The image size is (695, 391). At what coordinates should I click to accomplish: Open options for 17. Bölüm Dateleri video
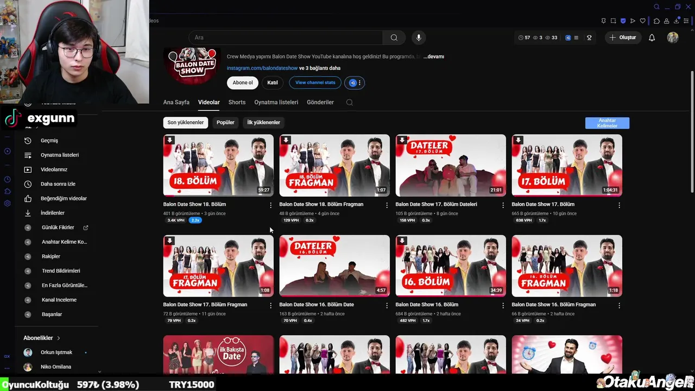click(x=503, y=205)
